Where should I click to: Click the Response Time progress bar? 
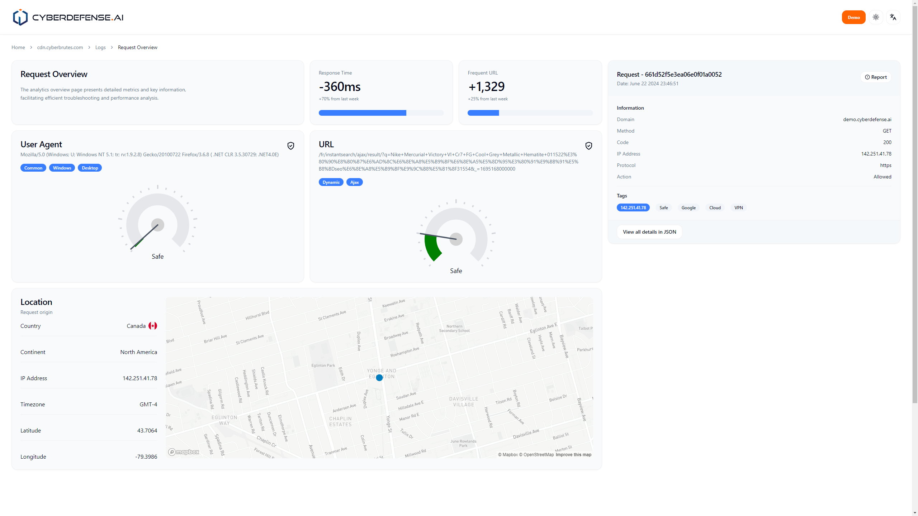pos(381,113)
